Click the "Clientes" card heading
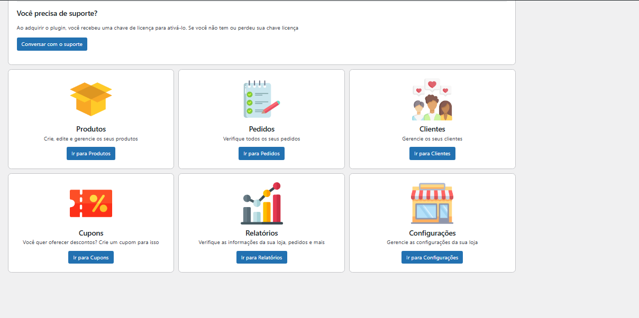639x318 pixels. click(x=432, y=129)
